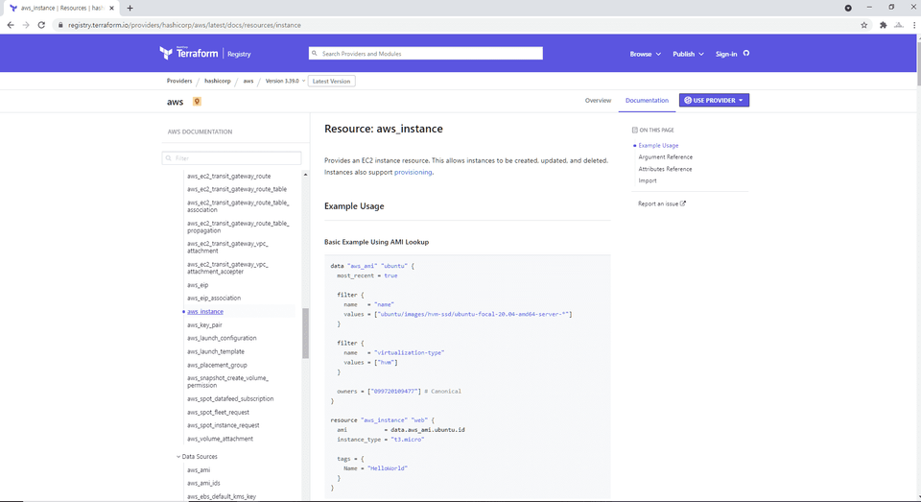The width and height of the screenshot is (921, 502).
Task: Open the browser Extensions puzzle icon
Action: [883, 25]
